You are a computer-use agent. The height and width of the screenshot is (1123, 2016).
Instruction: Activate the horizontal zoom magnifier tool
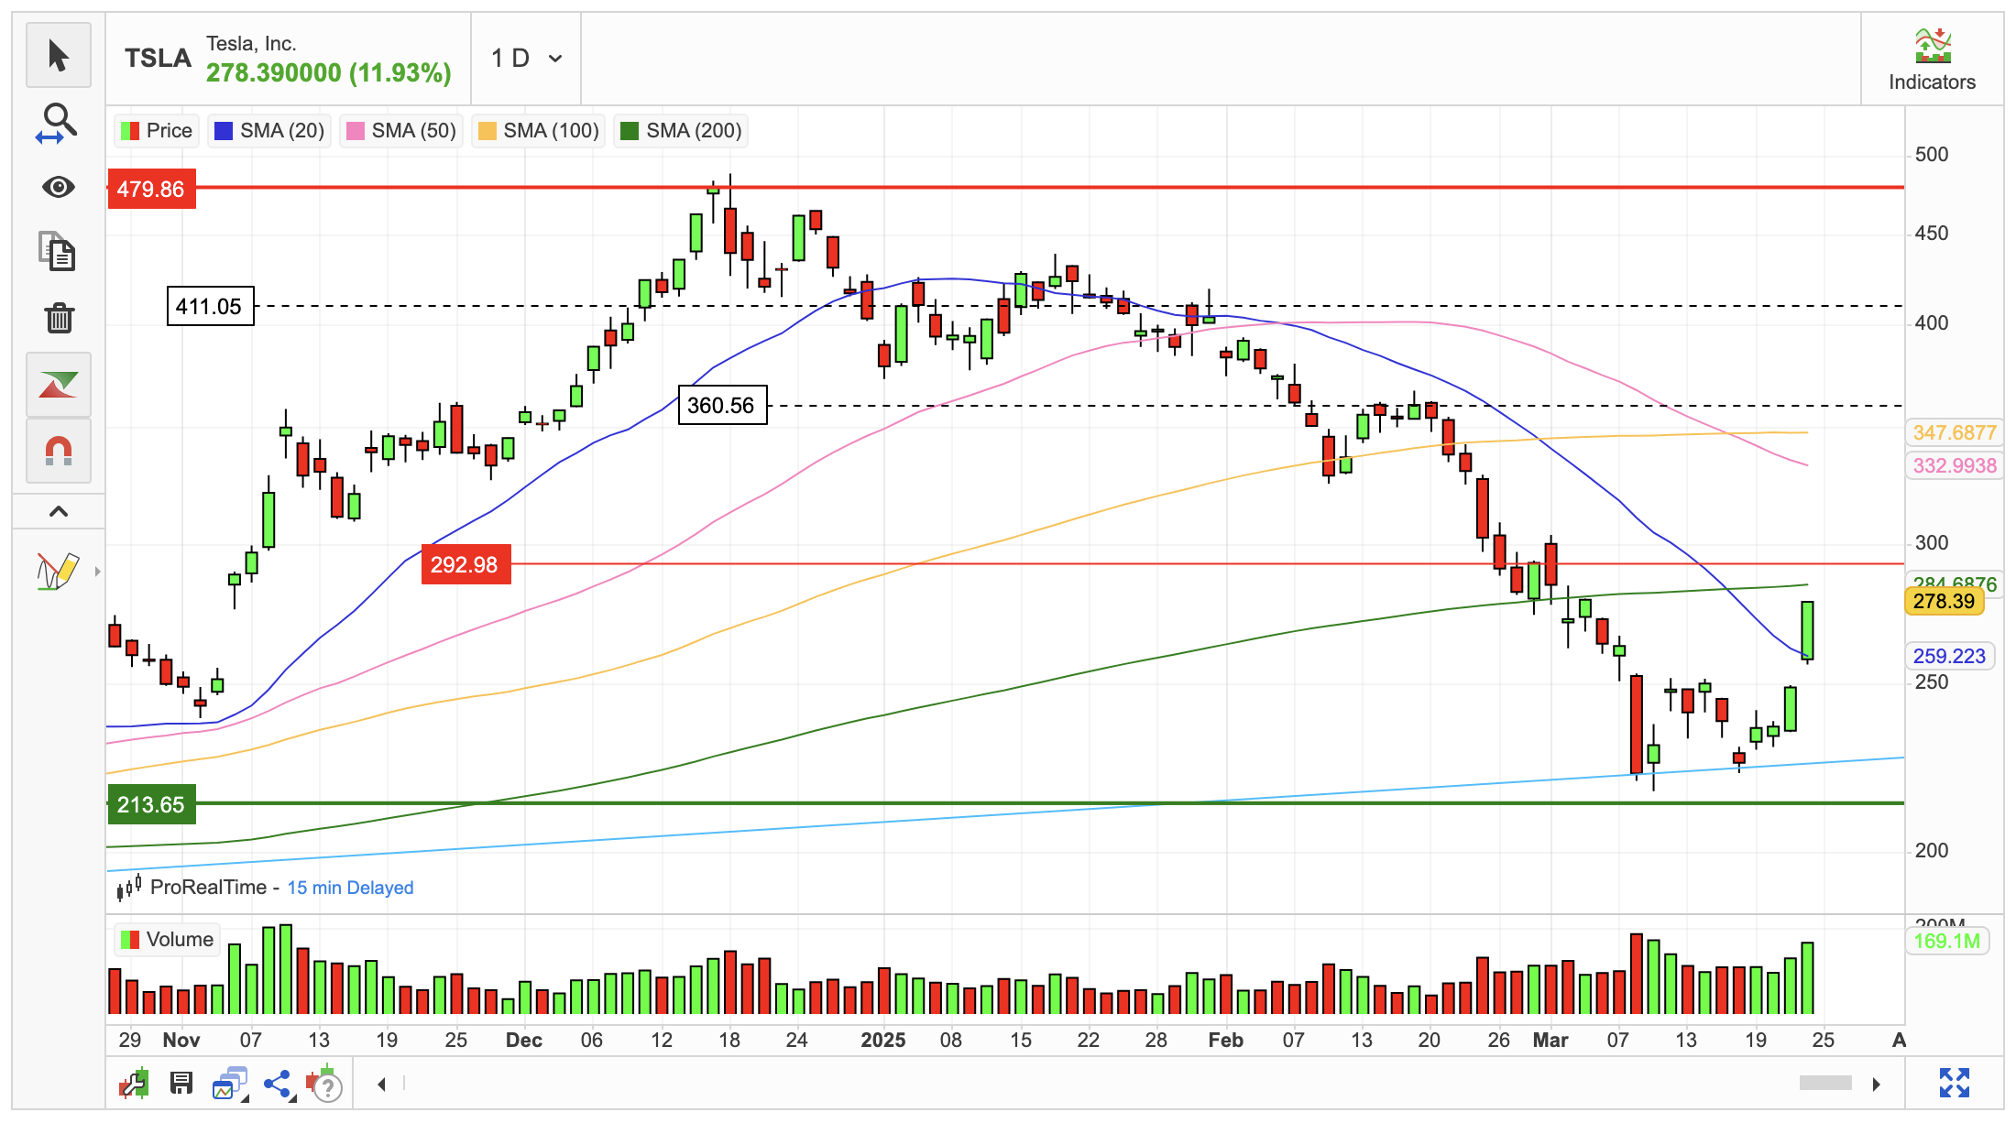tap(59, 122)
